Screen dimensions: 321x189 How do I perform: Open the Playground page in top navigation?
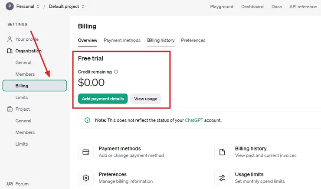(222, 6)
